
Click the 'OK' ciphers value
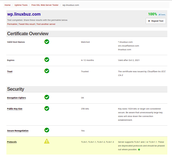82,98
